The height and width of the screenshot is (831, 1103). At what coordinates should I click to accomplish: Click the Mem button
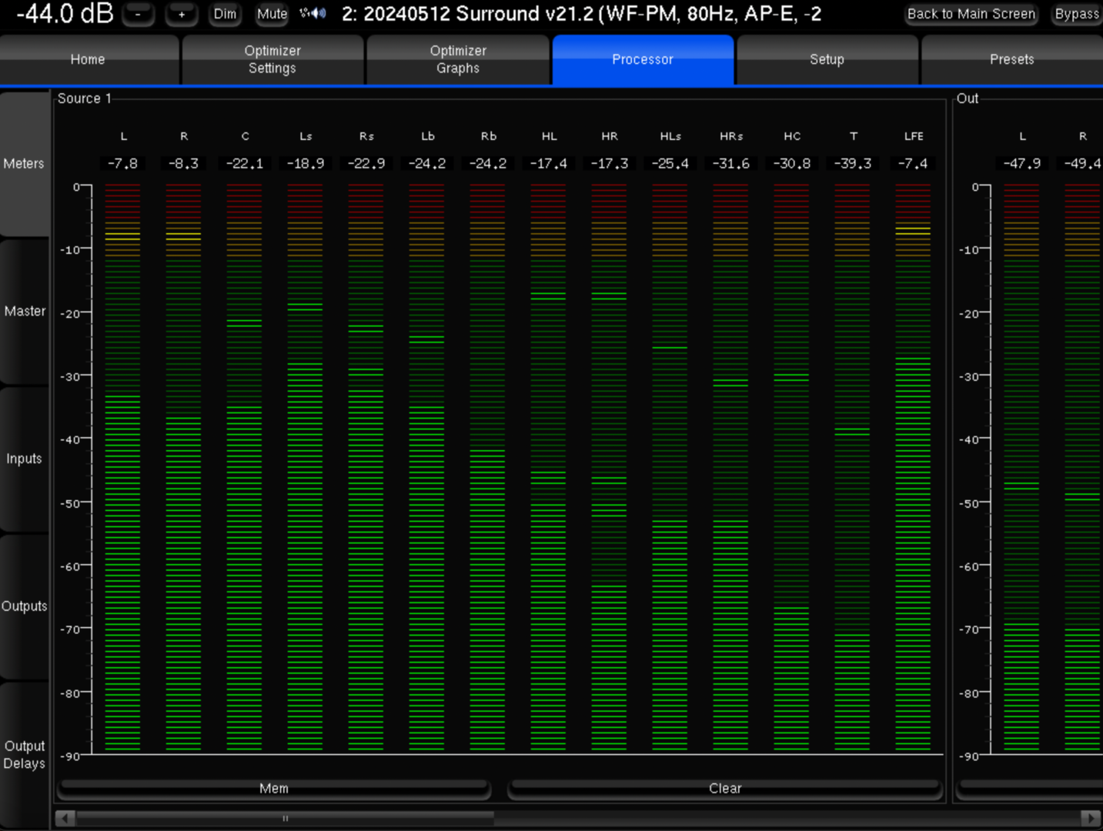pos(274,789)
